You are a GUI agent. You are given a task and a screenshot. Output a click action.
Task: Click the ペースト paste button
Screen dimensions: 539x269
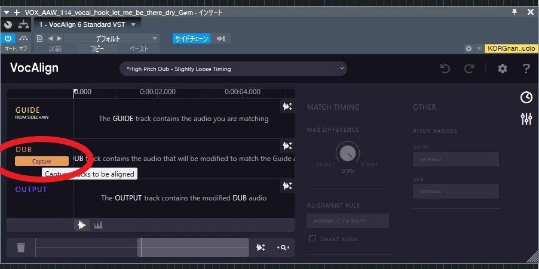(139, 49)
